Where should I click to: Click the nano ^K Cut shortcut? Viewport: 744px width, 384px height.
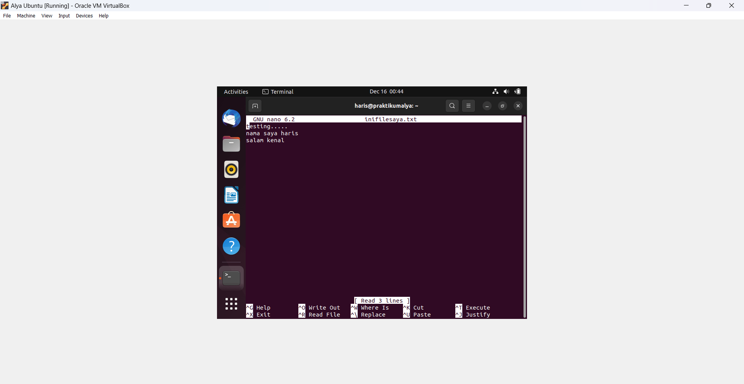[x=413, y=308]
